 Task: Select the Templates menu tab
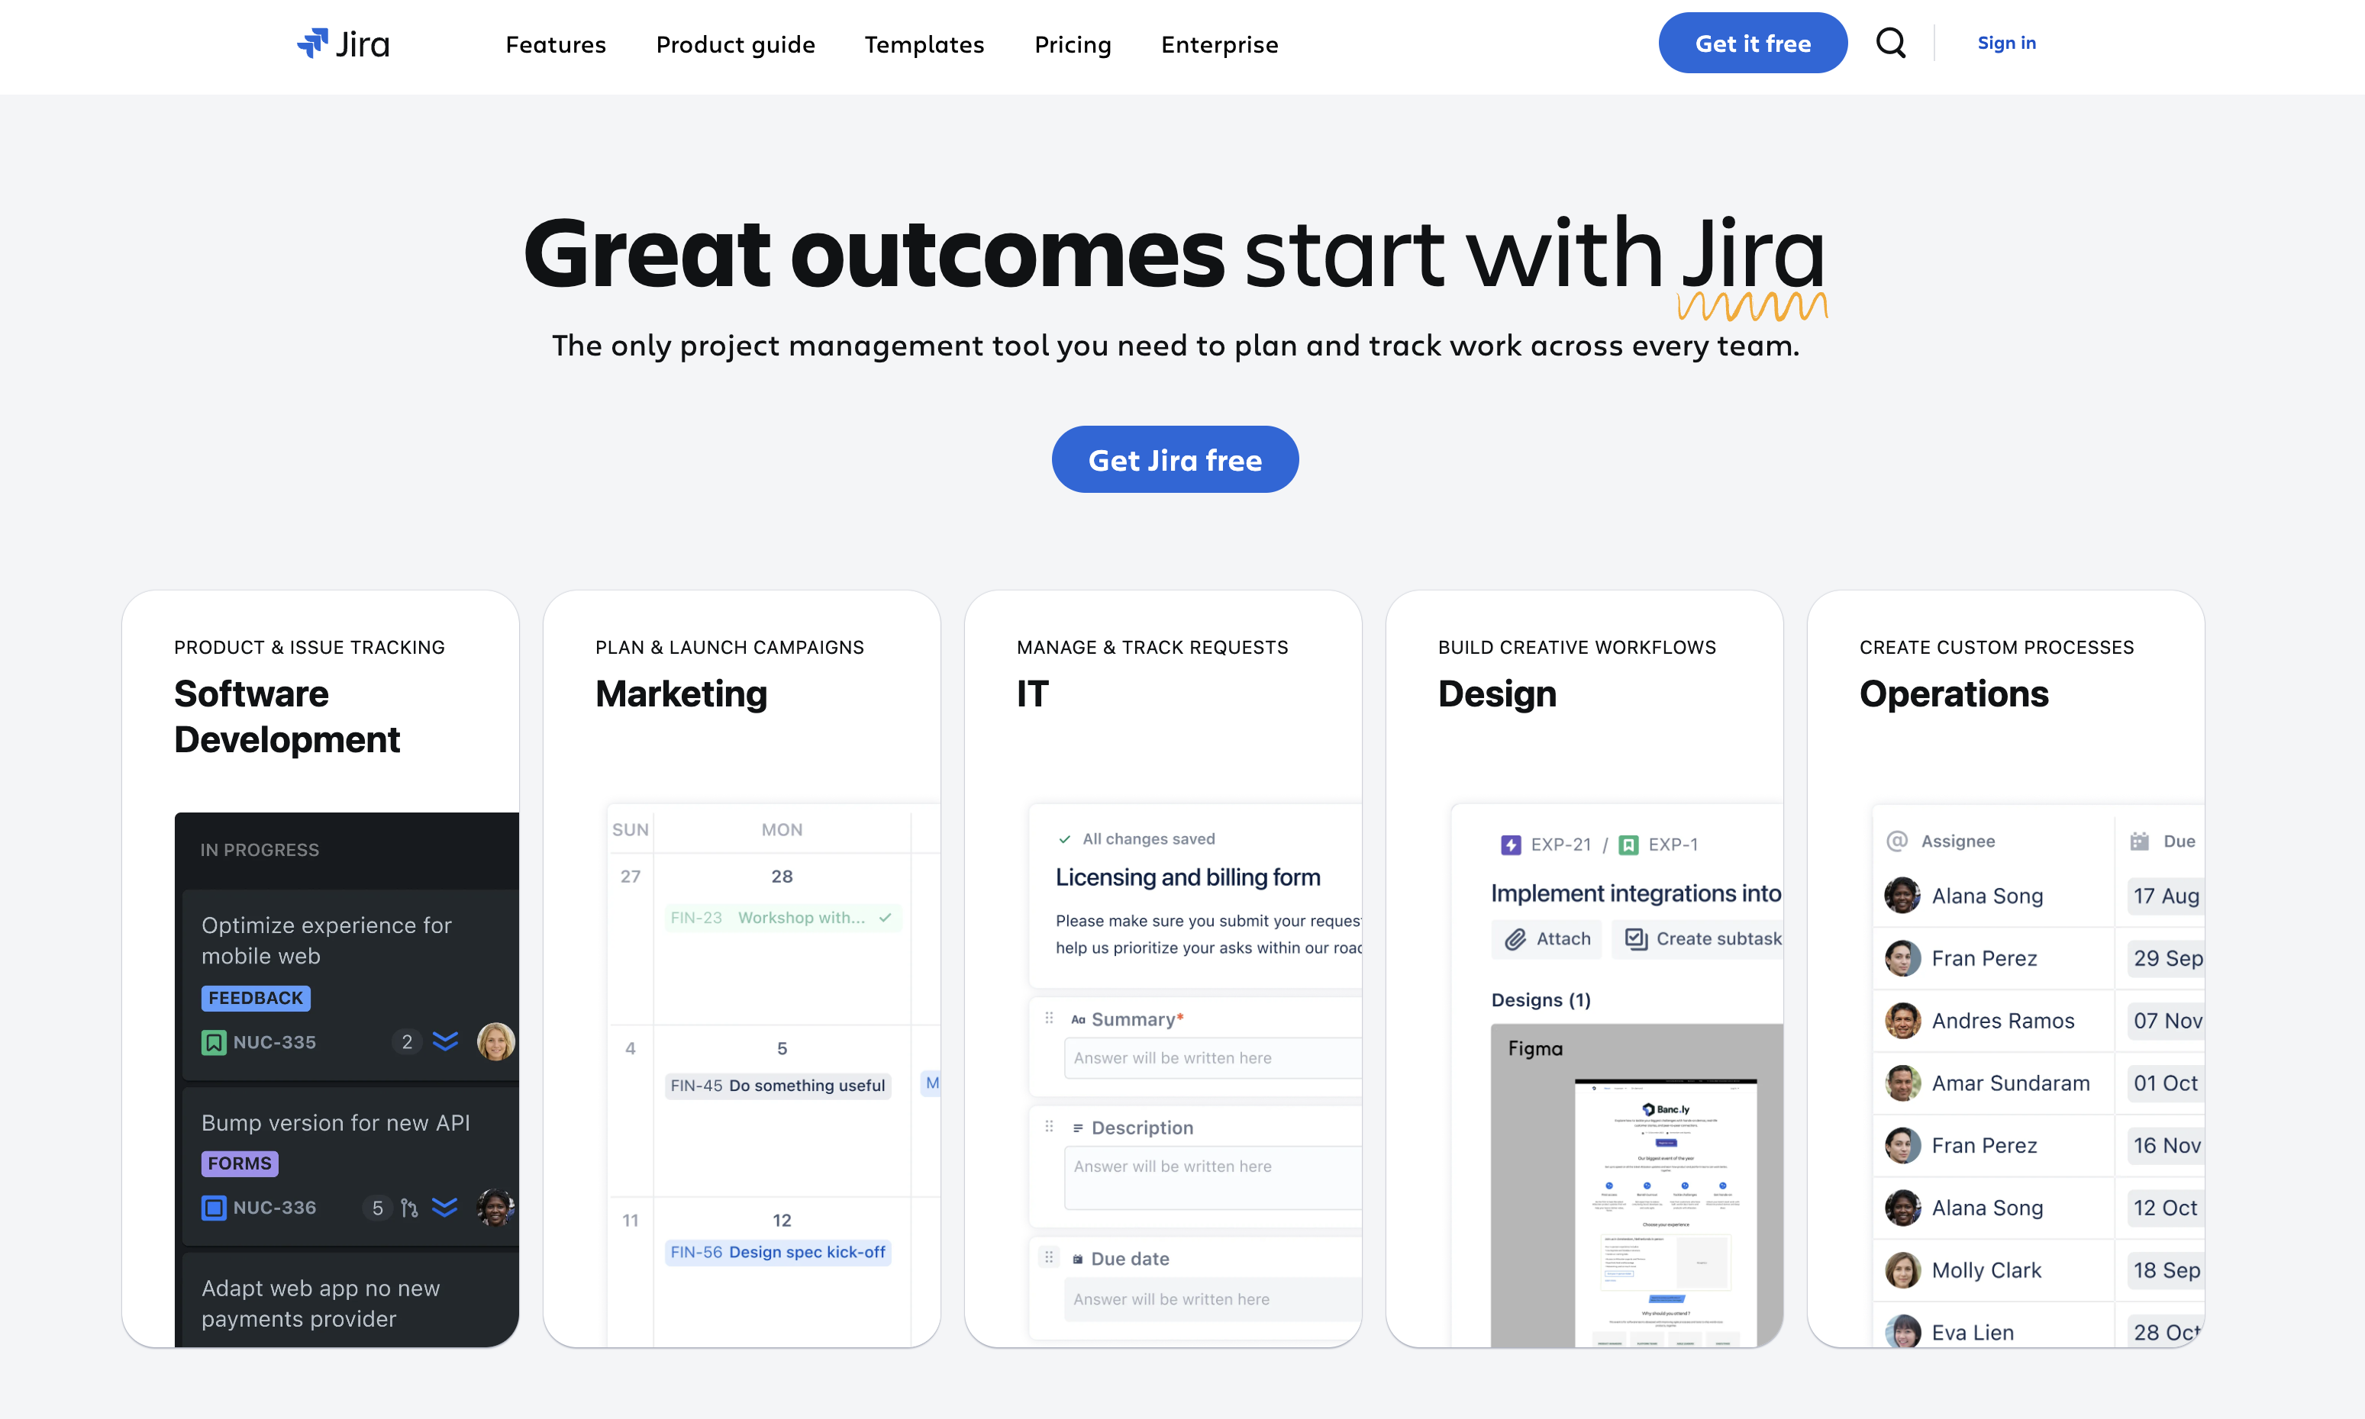[x=924, y=42]
